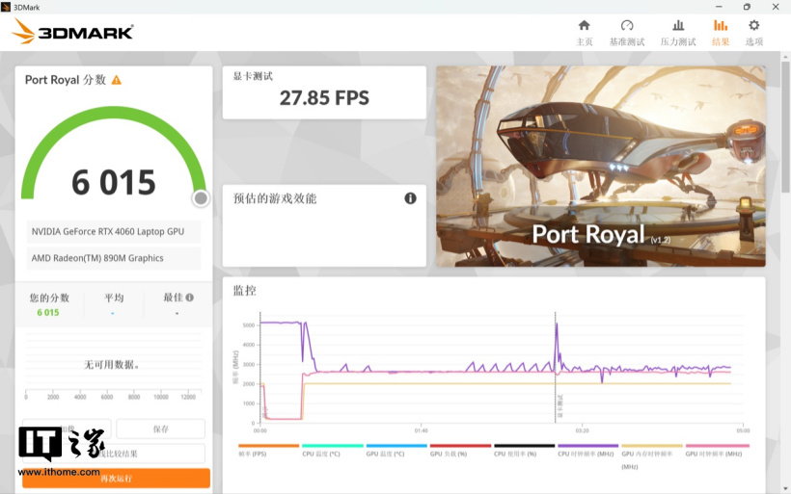
Task: Click 再次运行 orange run again button
Action: pos(116,478)
